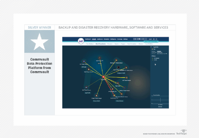Select the SAP Threat Sensor node
This screenshot has height=138, width=199.
(87, 87)
